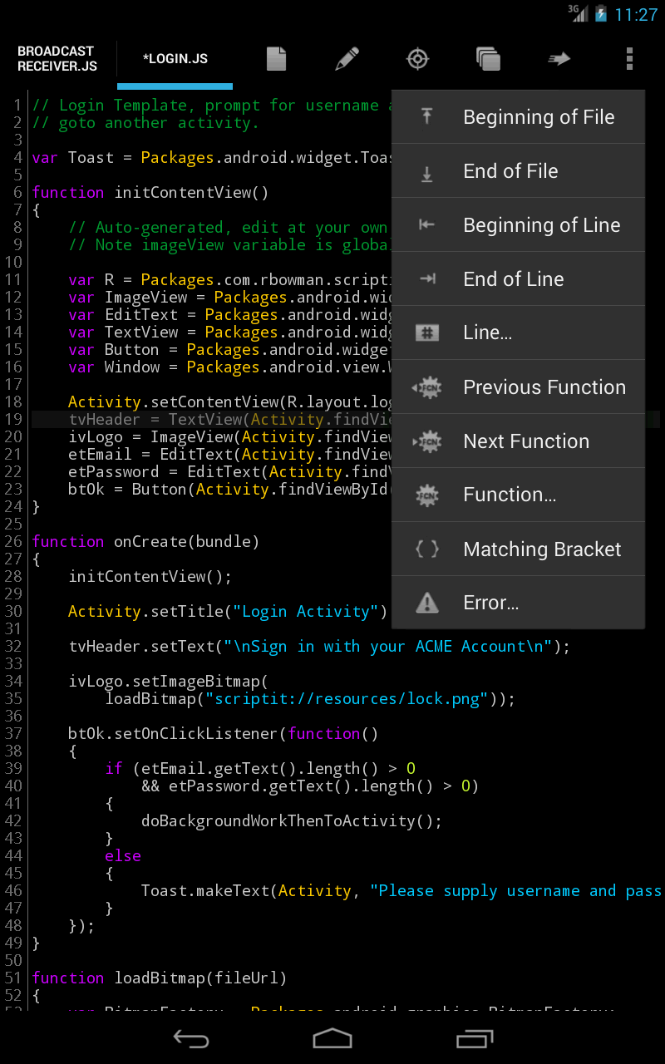665x1064 pixels.
Task: Jump to Matching Bracket
Action: (517, 549)
